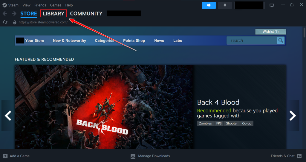The width and height of the screenshot is (306, 162).
Task: Open the redacted profile tab
Action: click(x=124, y=13)
